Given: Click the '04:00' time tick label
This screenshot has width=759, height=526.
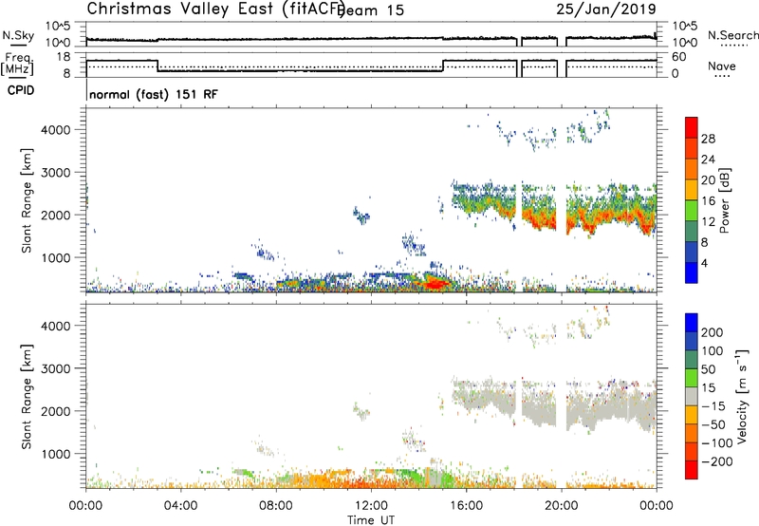Looking at the screenshot, I should click(x=180, y=506).
